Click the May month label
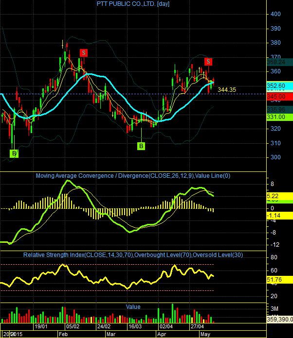Viewport: 293px width, 338px height. click(x=205, y=334)
